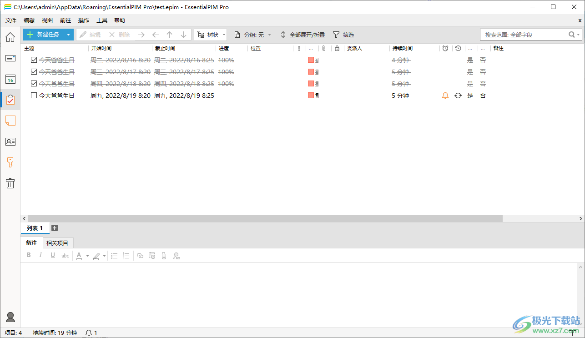This screenshot has height=338, width=585.
Task: Open the 前往 menu
Action: pyautogui.click(x=66, y=20)
